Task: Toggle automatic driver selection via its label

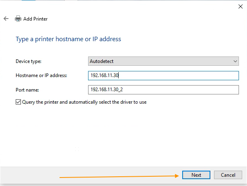Action: tap(84, 102)
